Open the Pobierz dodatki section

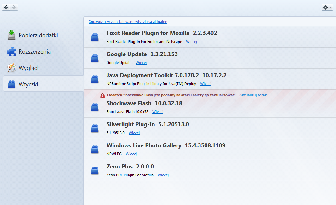pos(38,35)
